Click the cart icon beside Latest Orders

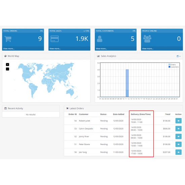click(x=67, y=108)
